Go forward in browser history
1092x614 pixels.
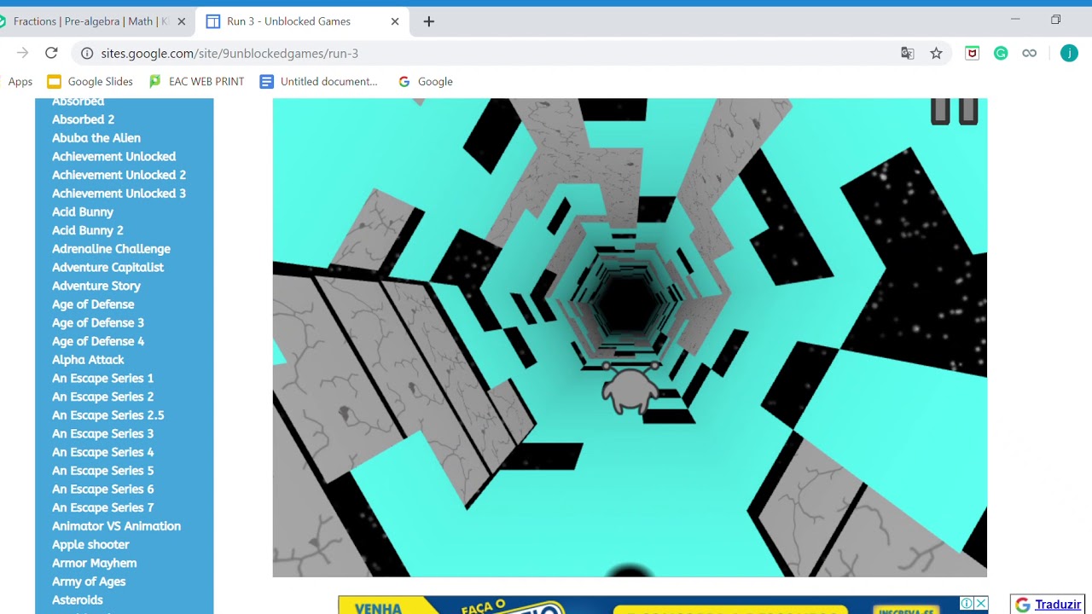coord(22,53)
